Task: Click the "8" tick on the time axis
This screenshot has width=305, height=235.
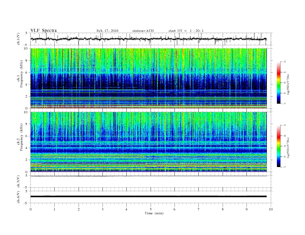Action: (223, 209)
